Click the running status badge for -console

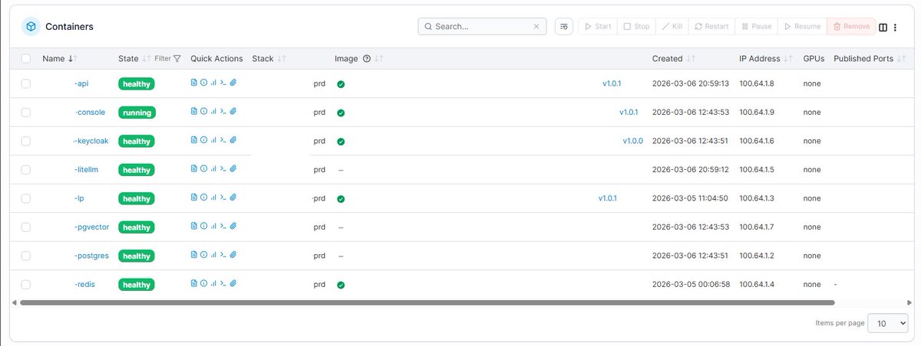(x=137, y=113)
